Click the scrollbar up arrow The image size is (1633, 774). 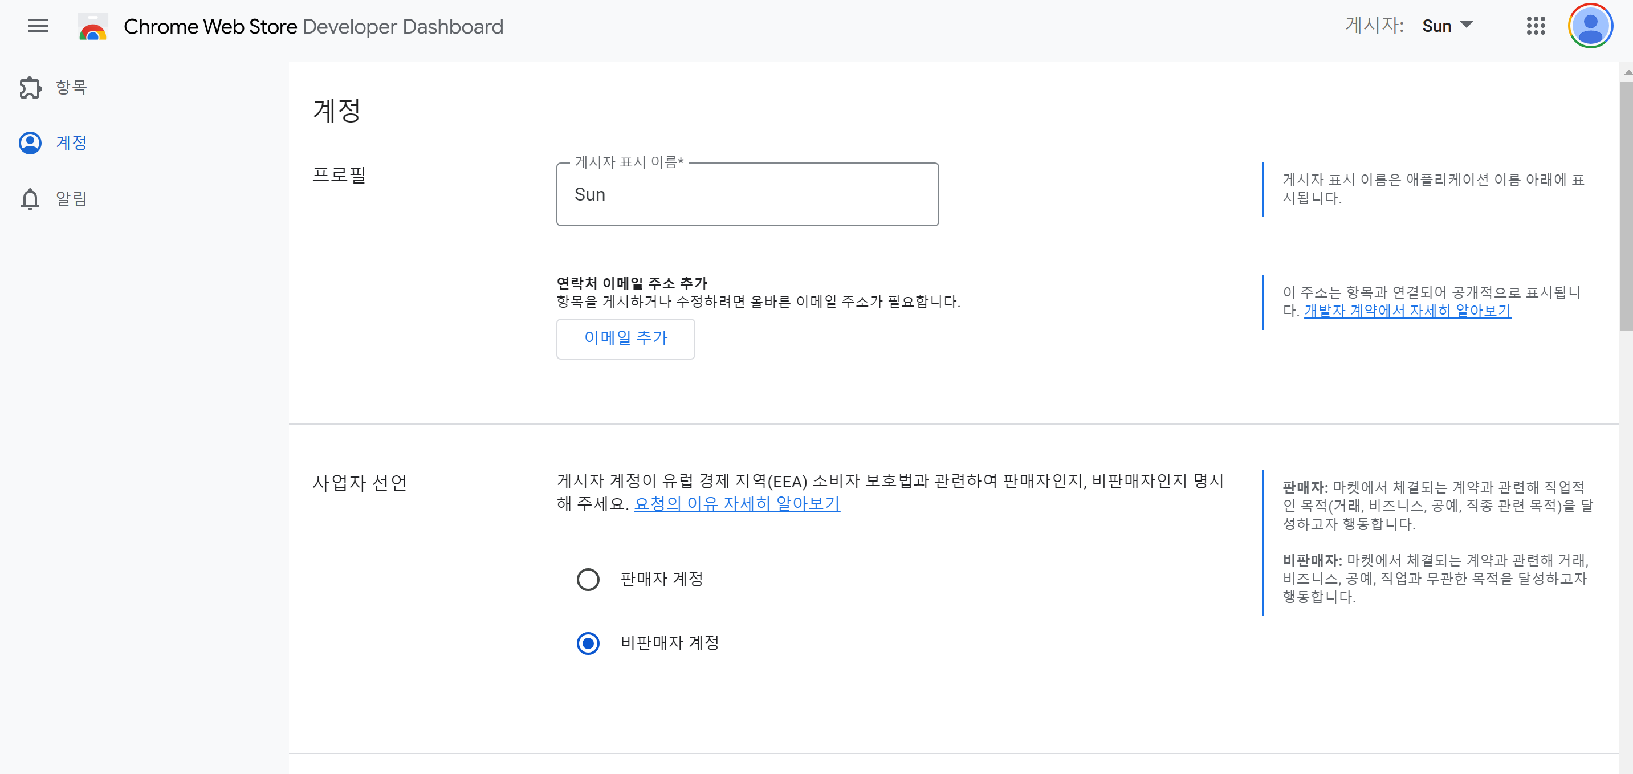pyautogui.click(x=1627, y=72)
